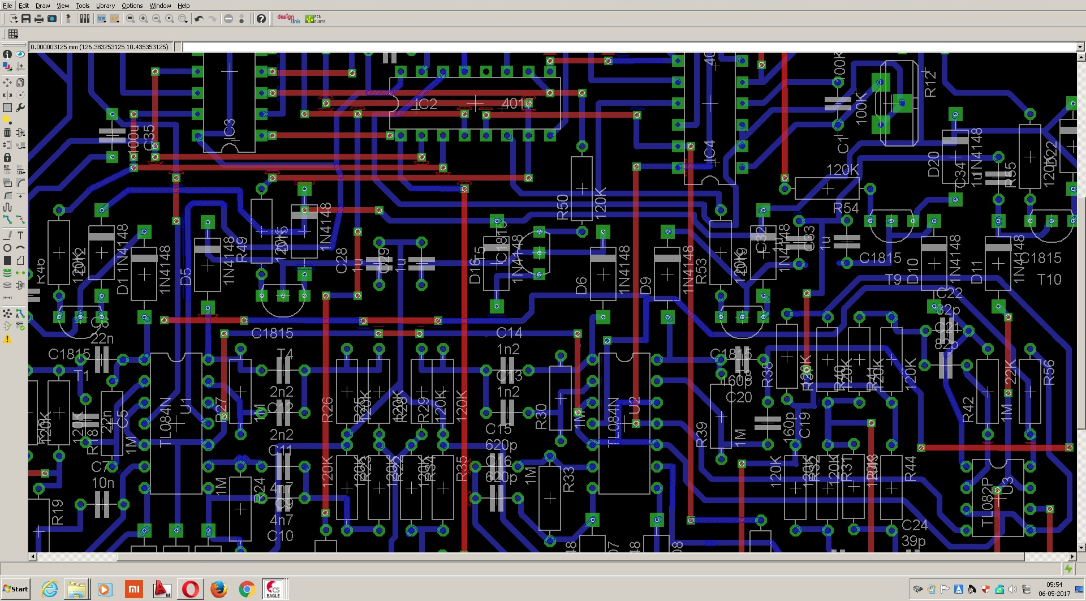Select the Show (eye) tool

tap(20, 54)
